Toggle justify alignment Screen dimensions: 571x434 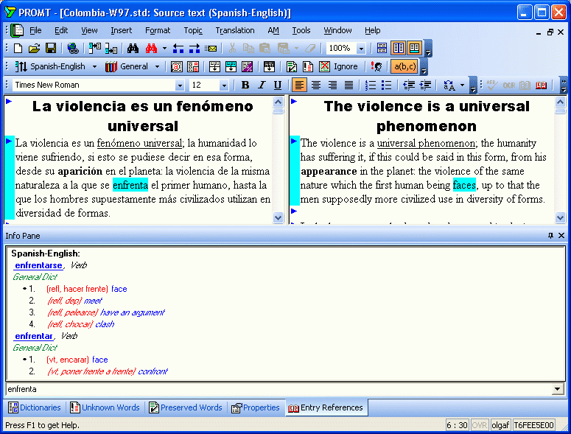(348, 85)
